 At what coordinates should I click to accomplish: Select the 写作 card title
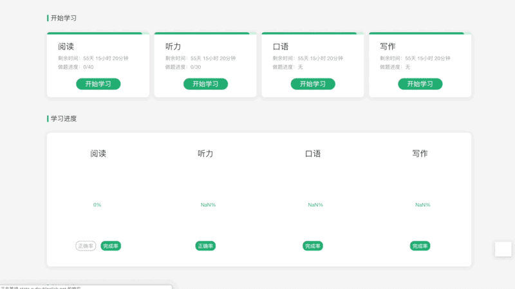pyautogui.click(x=388, y=47)
